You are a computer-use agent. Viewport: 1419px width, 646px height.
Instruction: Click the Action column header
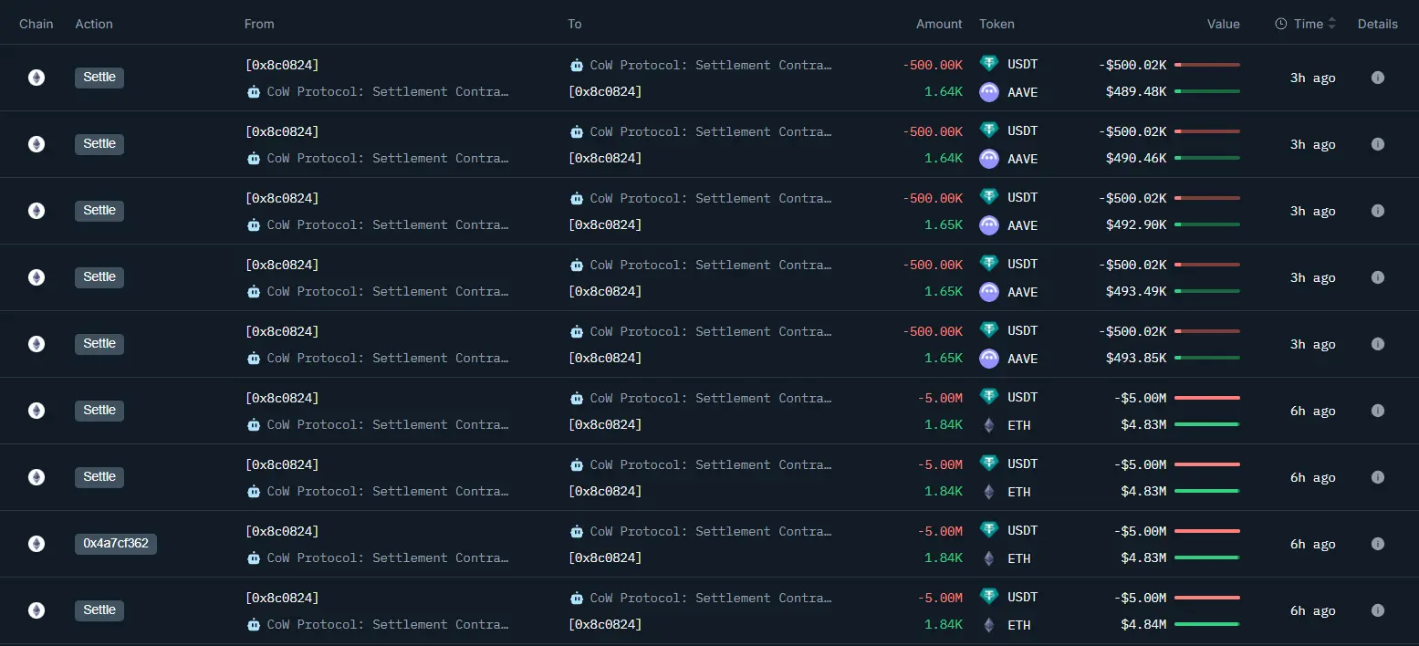(94, 25)
